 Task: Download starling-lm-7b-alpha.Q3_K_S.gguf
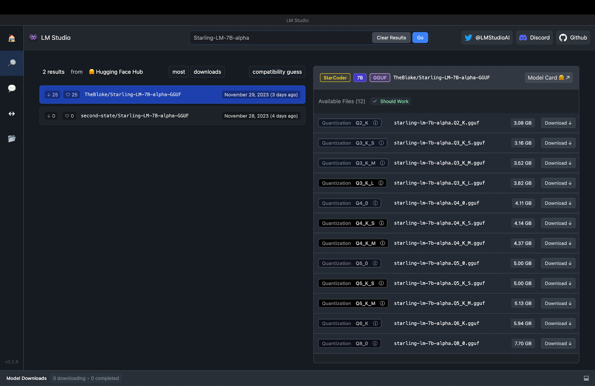[558, 143]
